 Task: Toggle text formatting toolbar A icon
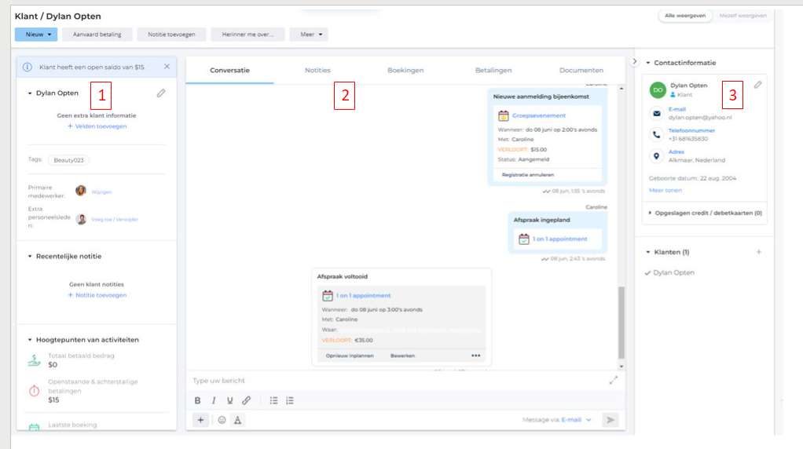tap(237, 420)
